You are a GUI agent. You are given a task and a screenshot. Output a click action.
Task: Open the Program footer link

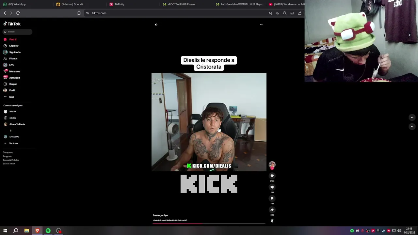click(7, 156)
